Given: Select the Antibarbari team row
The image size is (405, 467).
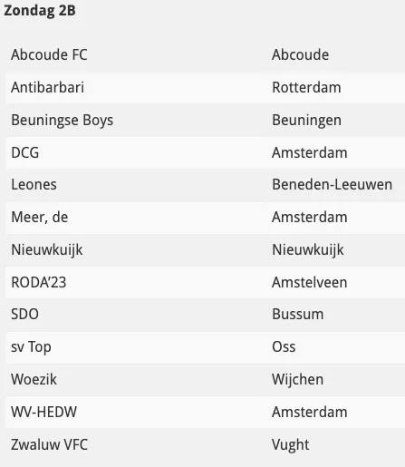Looking at the screenshot, I should click(x=205, y=88).
